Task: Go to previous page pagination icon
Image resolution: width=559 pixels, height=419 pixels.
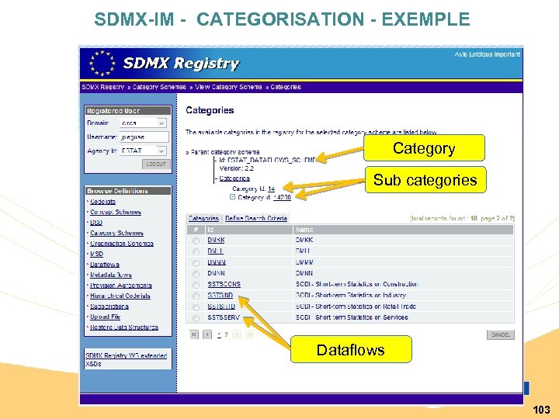Action: [x=207, y=334]
